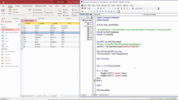178x100 pixels.
Task: Run the macro with the upper green play icon
Action: coord(110,8)
